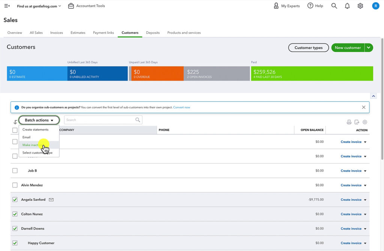Click the Customer types button
The height and width of the screenshot is (251, 384).
pos(308,48)
